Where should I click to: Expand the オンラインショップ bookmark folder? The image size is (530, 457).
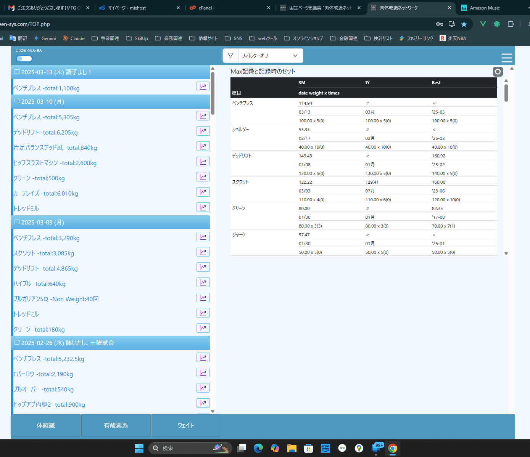(303, 38)
